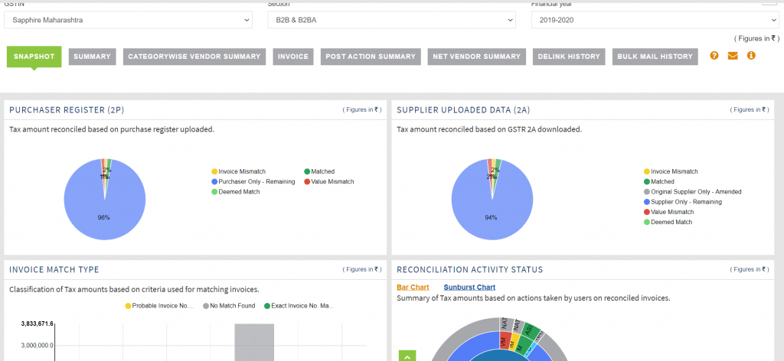Click the 3,833,671.6 axis value

tap(37, 324)
